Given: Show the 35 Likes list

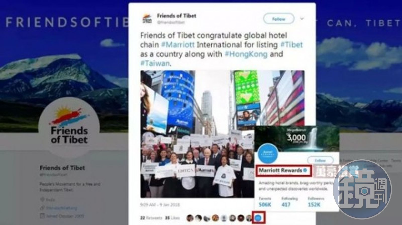Looking at the screenshot, I should pyautogui.click(x=173, y=218).
